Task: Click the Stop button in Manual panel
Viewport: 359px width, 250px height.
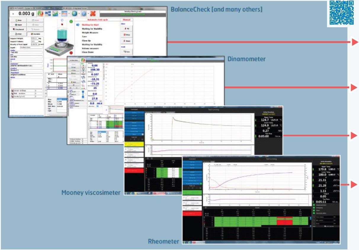Action: click(127, 35)
